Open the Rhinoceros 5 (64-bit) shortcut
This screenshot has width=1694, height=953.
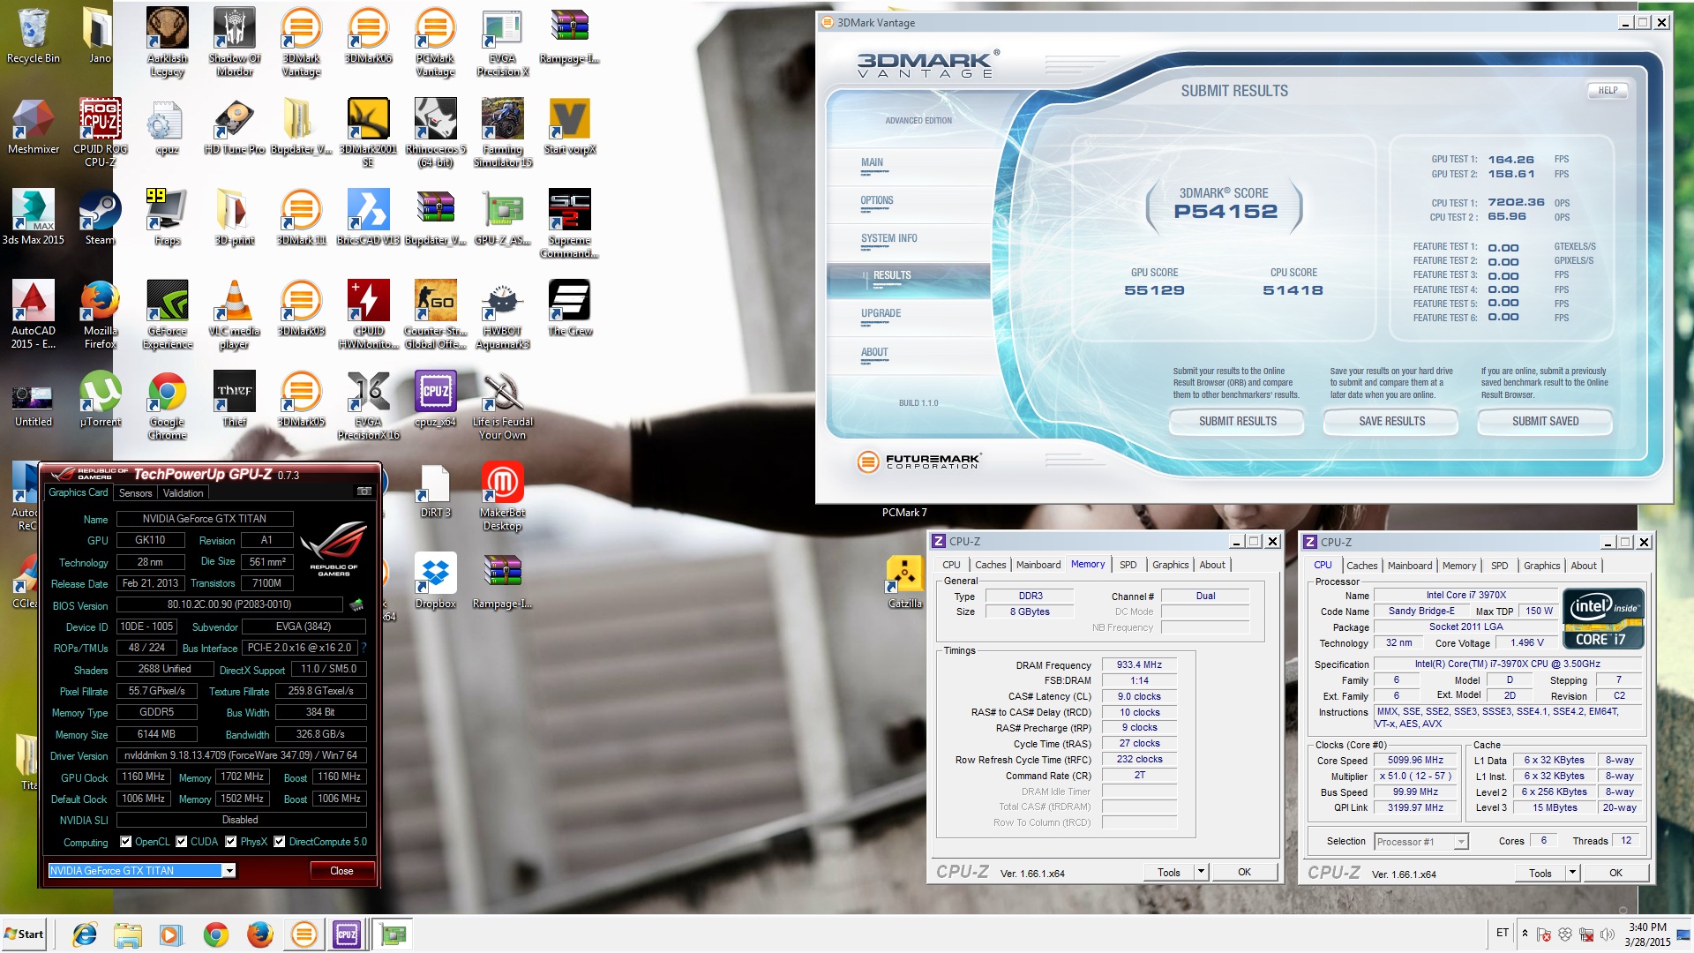pyautogui.click(x=435, y=132)
